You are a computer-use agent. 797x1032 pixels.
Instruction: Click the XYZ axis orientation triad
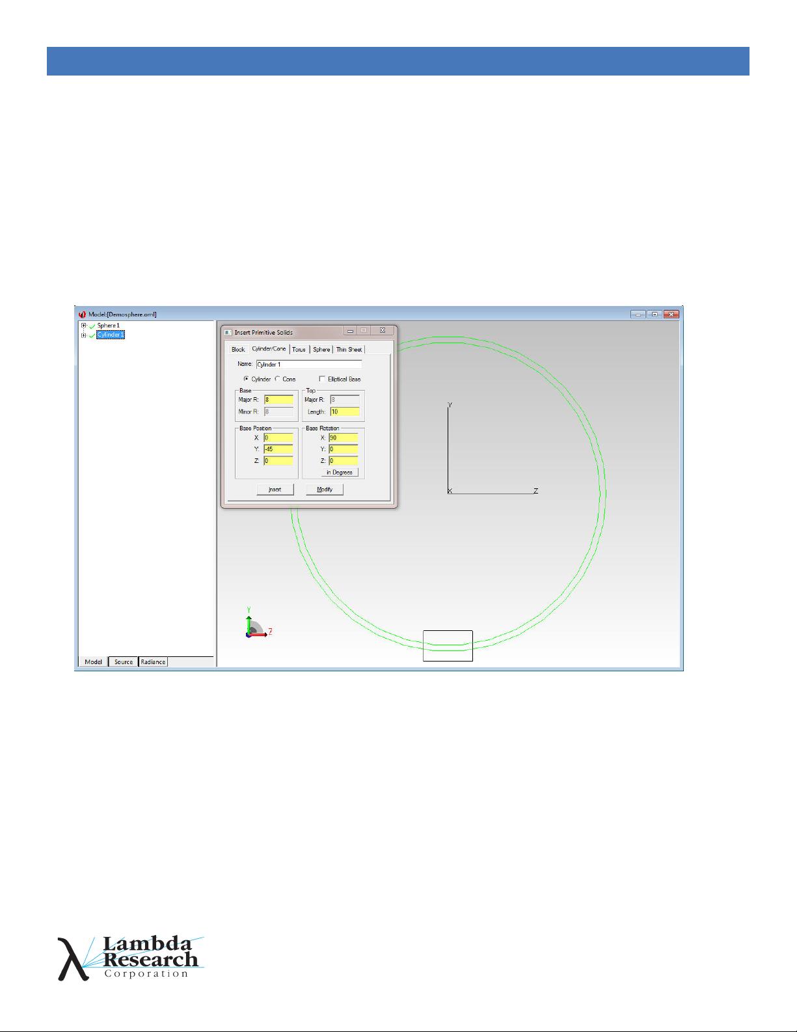(256, 624)
